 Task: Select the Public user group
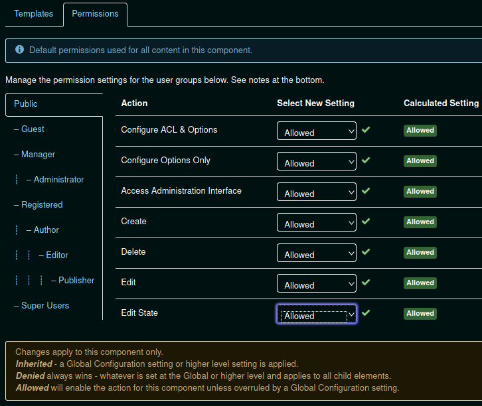(26, 104)
